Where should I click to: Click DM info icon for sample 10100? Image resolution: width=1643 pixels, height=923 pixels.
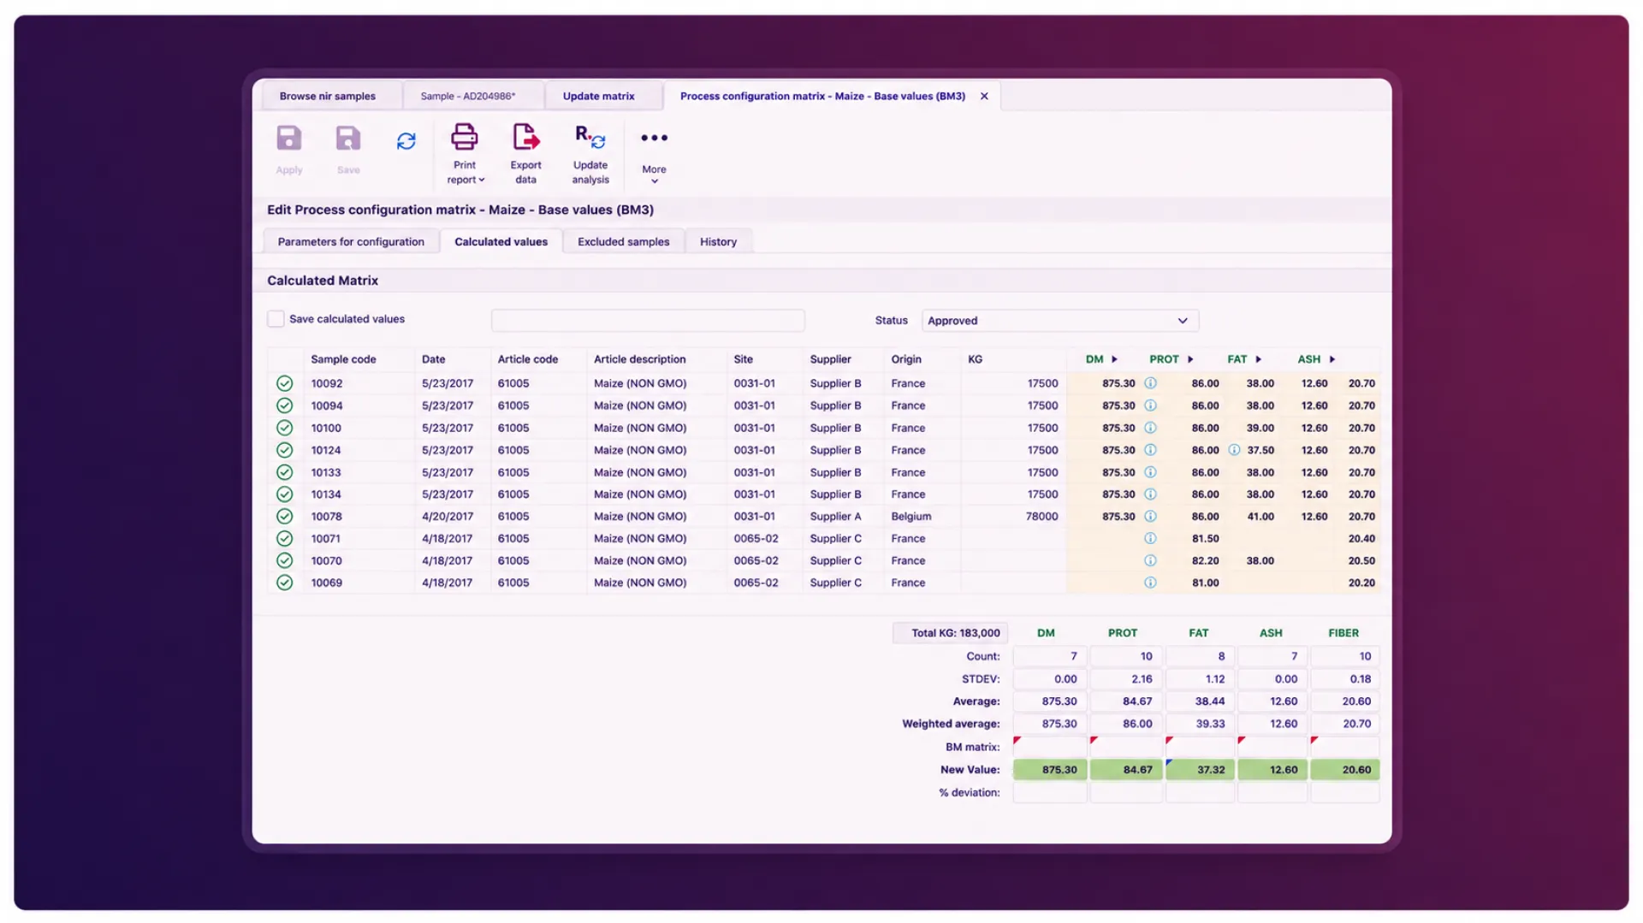click(x=1150, y=428)
